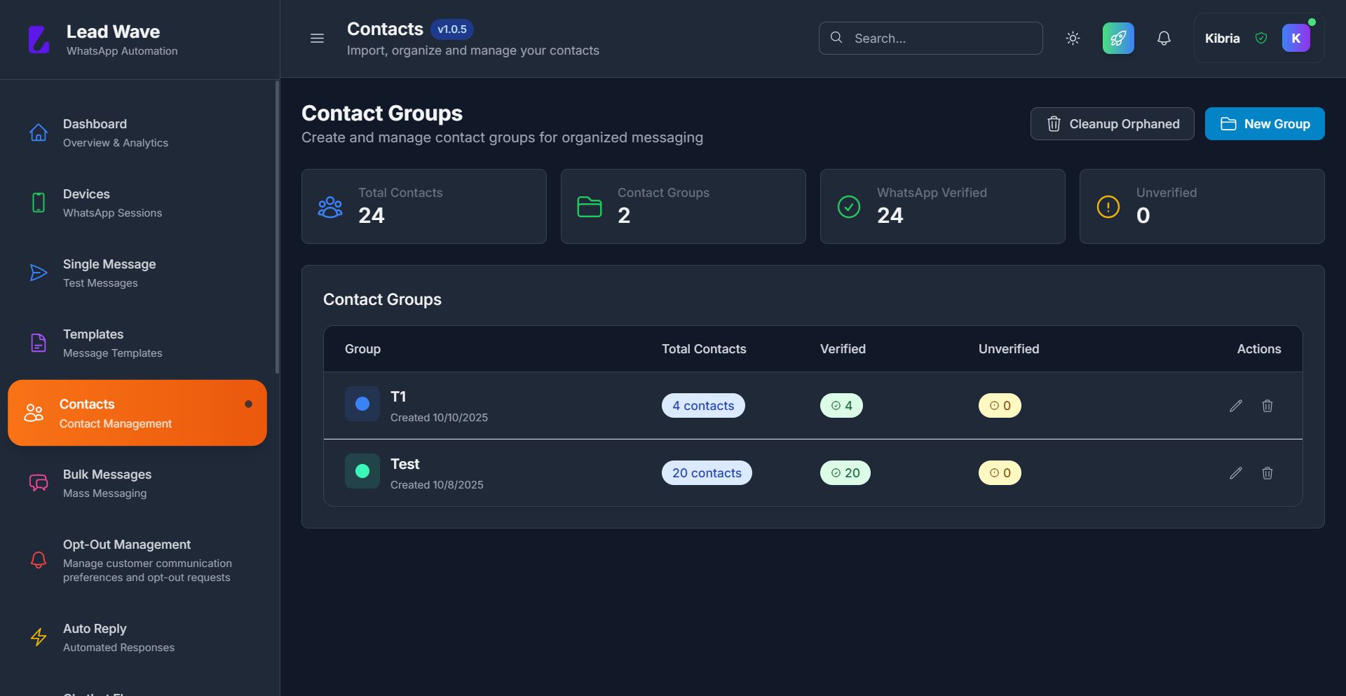Screen dimensions: 1346x696
Task: Open the Kibria user profile menu
Action: [1258, 39]
